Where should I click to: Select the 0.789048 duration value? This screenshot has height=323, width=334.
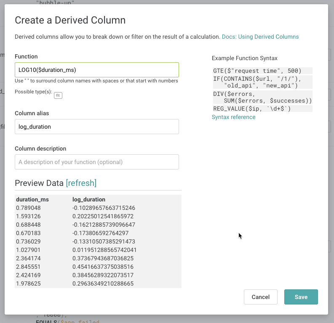[28, 208]
